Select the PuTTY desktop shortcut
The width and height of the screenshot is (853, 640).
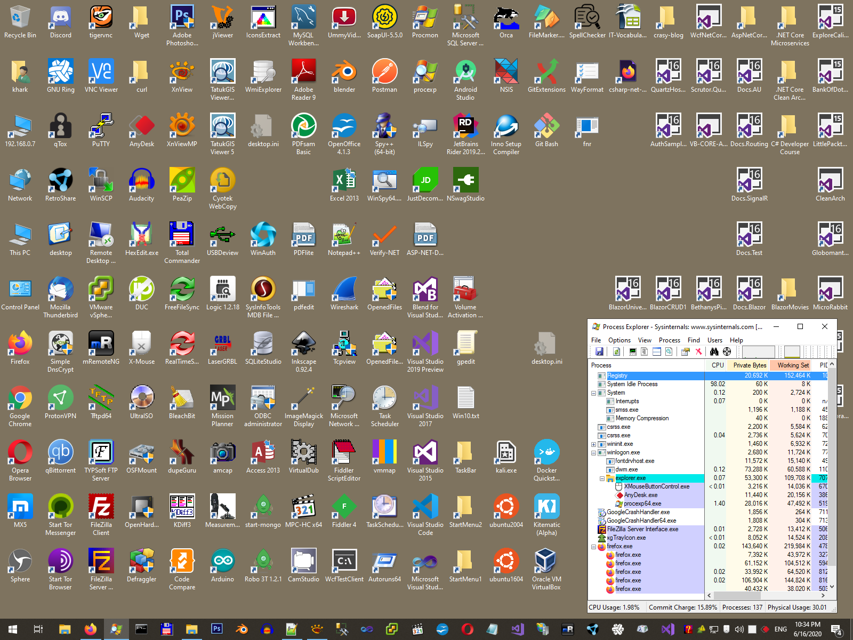(x=101, y=131)
